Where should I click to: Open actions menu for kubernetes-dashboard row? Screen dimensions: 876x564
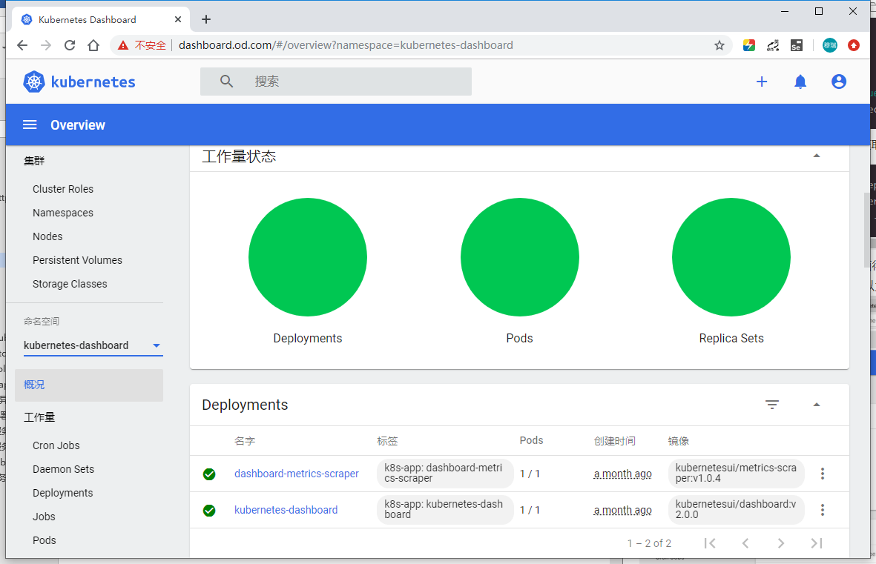pos(823,510)
